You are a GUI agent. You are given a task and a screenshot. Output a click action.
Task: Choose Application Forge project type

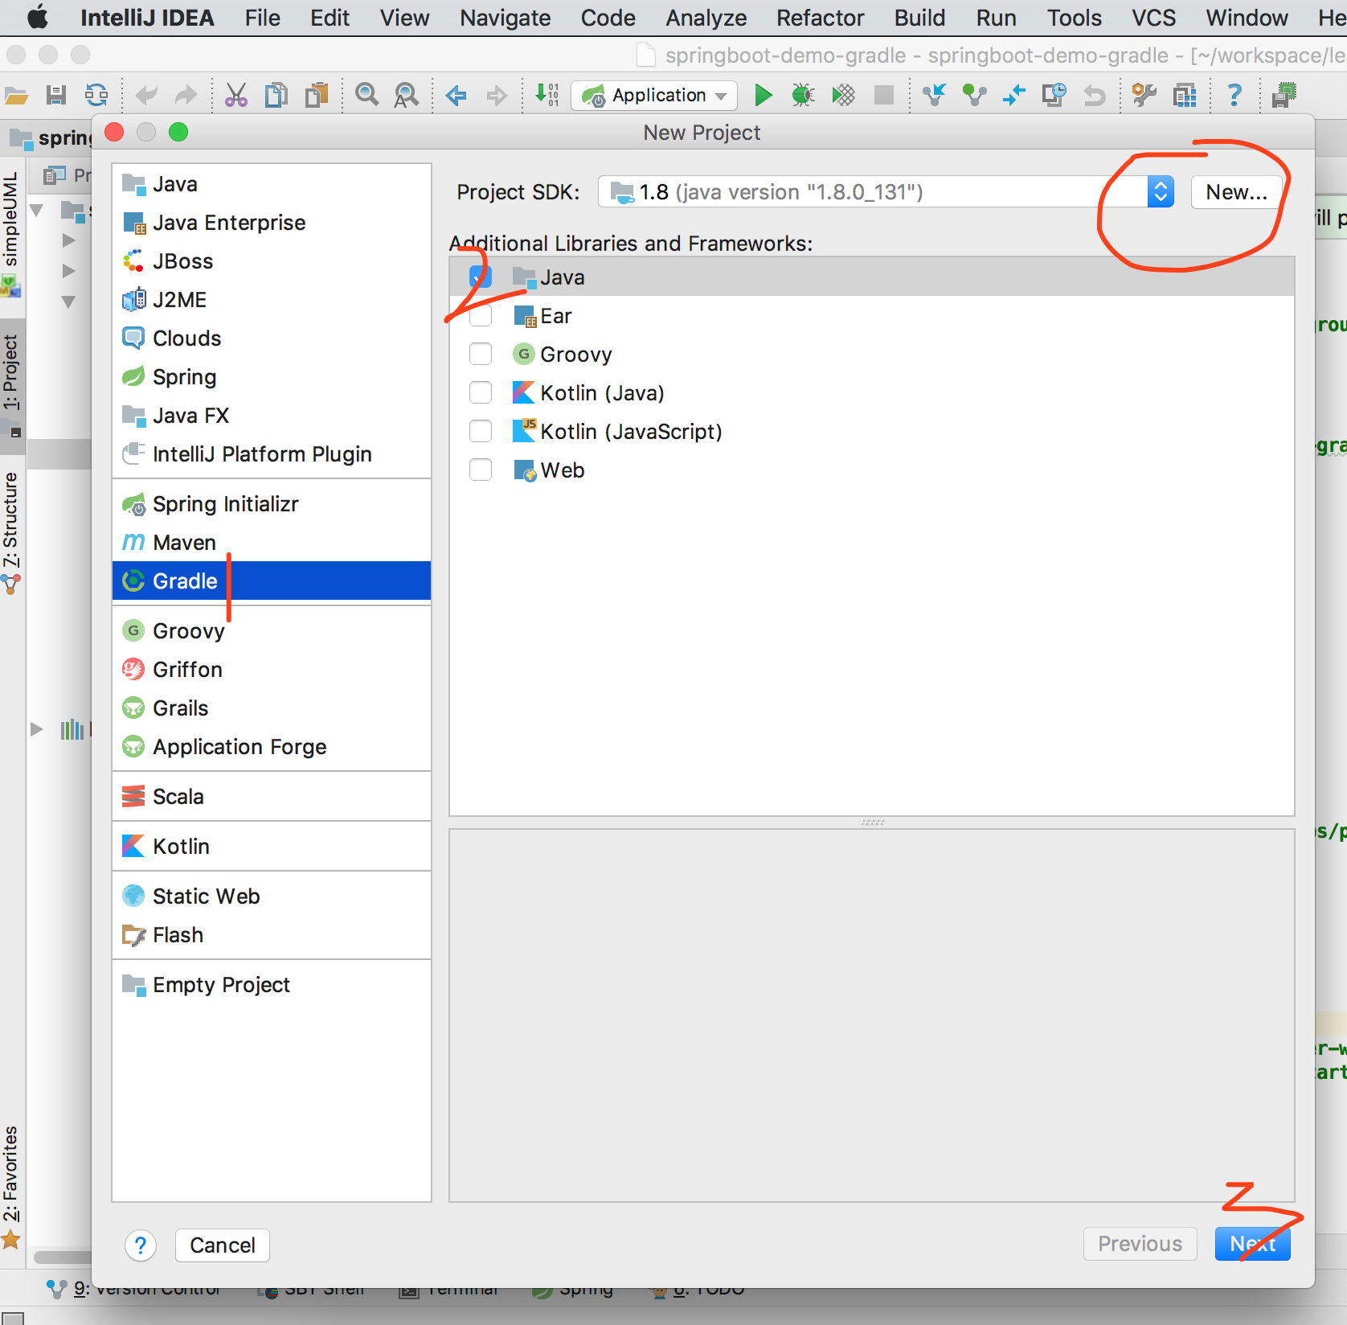[272, 747]
